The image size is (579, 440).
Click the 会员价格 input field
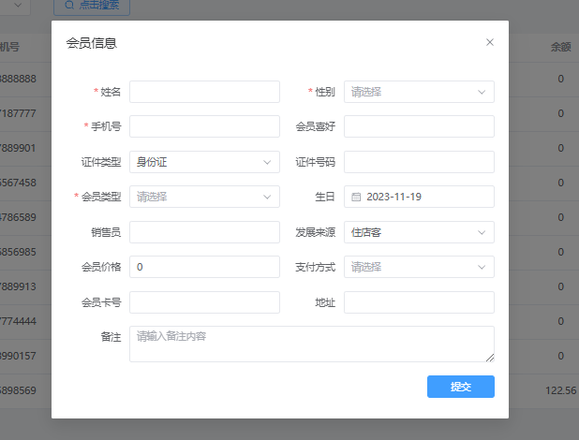pos(204,267)
